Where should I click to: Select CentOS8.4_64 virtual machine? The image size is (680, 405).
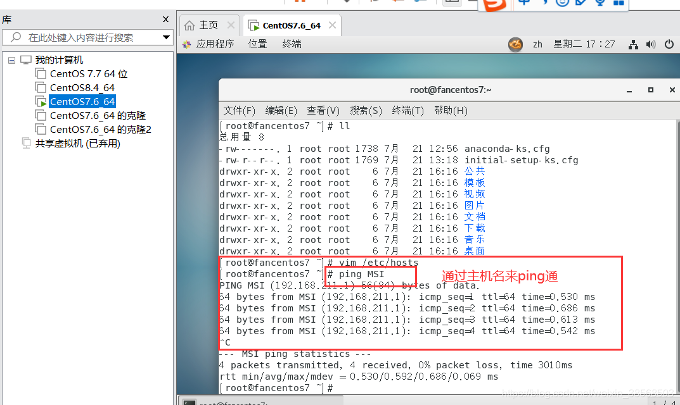82,87
